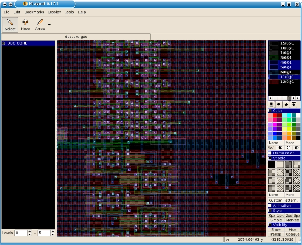Open the Bookmarks menu

[34, 12]
